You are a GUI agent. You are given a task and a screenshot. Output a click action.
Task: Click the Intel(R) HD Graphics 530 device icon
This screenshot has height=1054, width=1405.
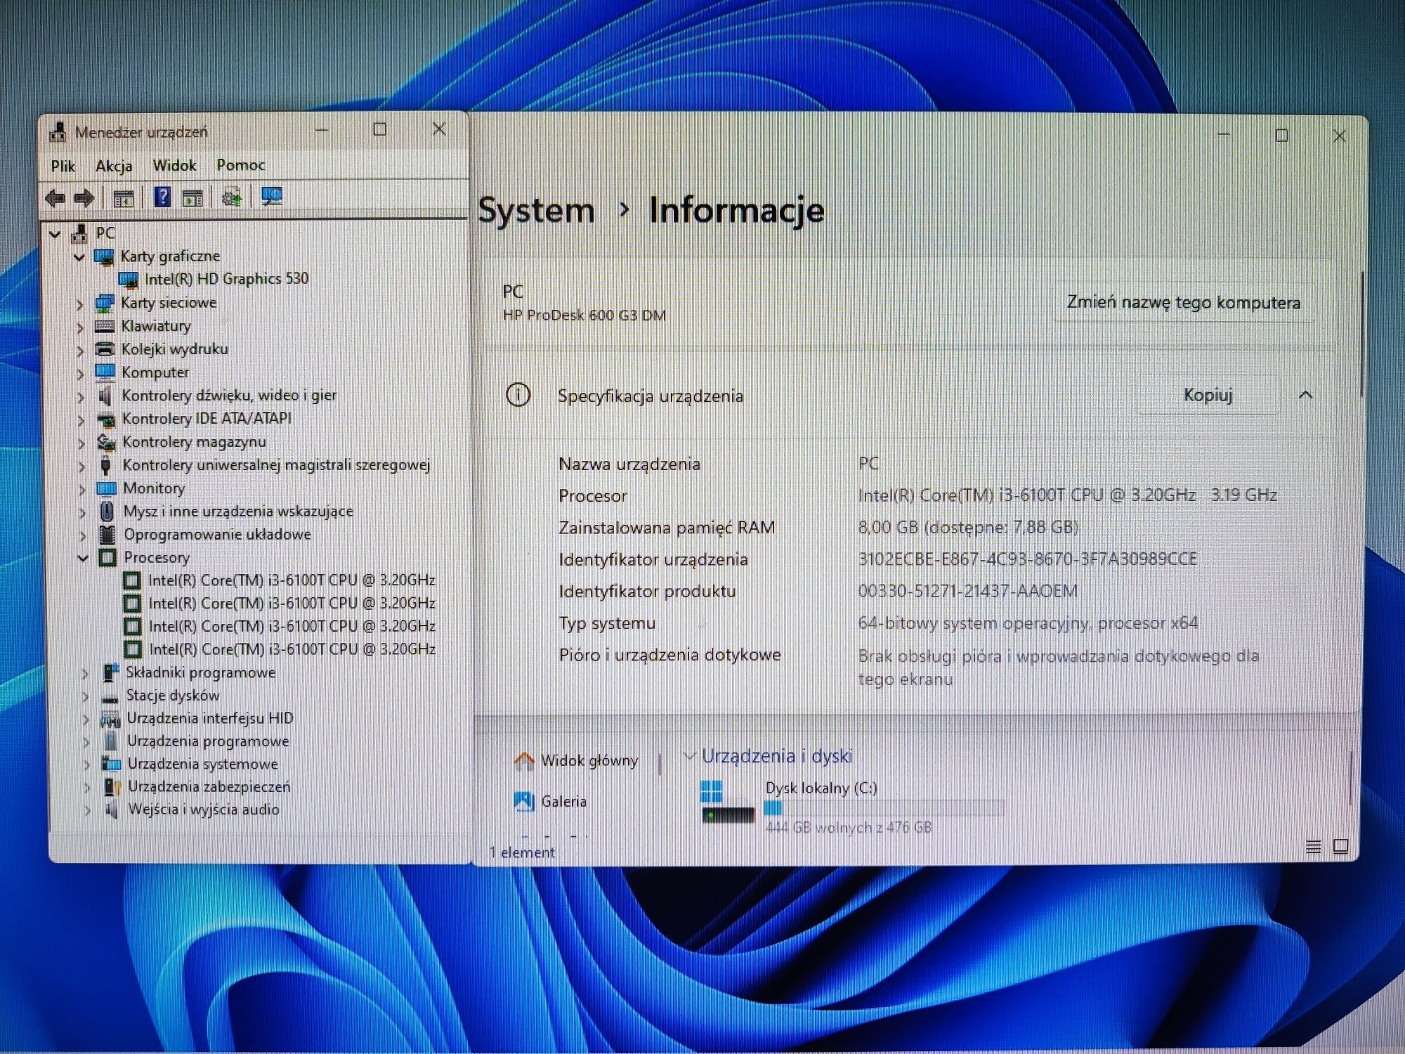[x=128, y=280]
